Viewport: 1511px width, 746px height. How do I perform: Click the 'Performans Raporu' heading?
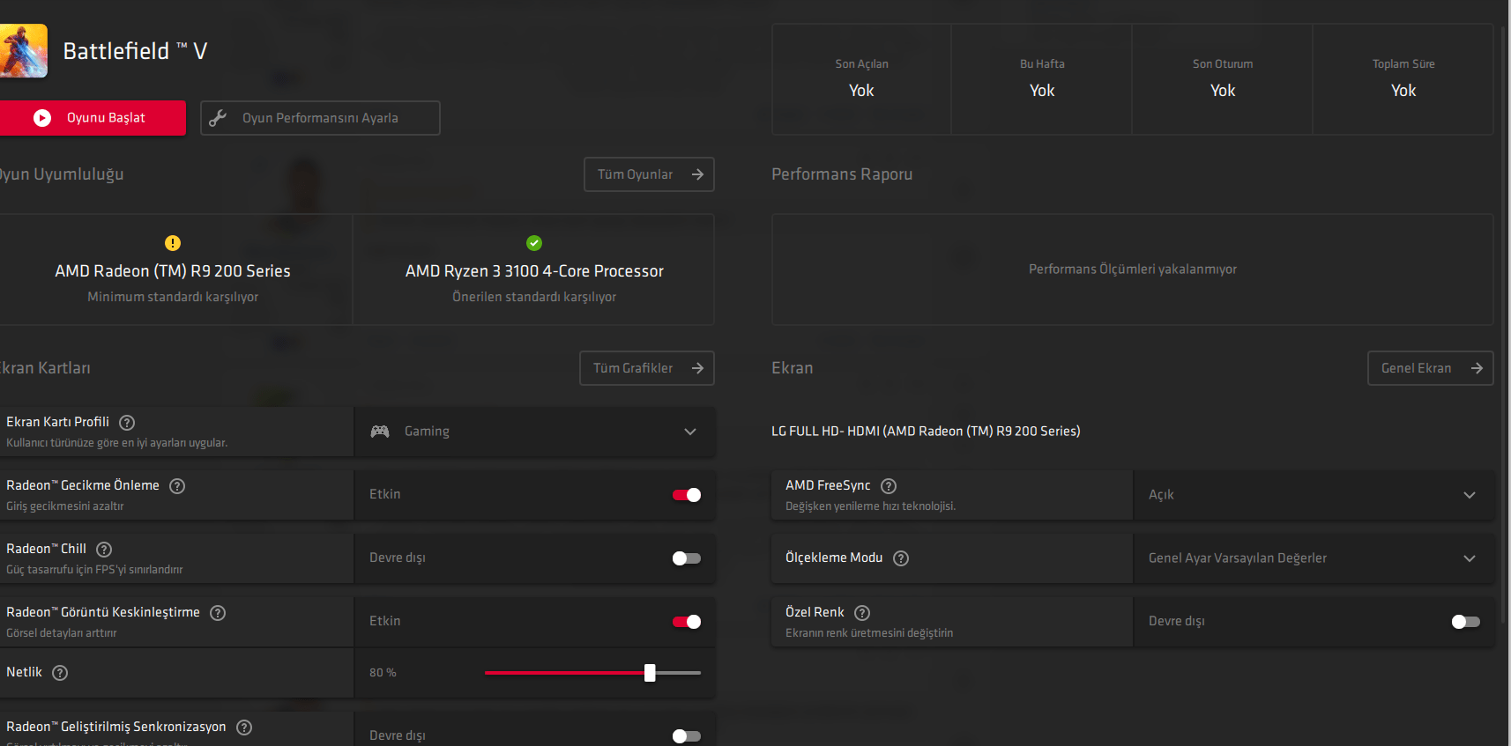(x=842, y=174)
